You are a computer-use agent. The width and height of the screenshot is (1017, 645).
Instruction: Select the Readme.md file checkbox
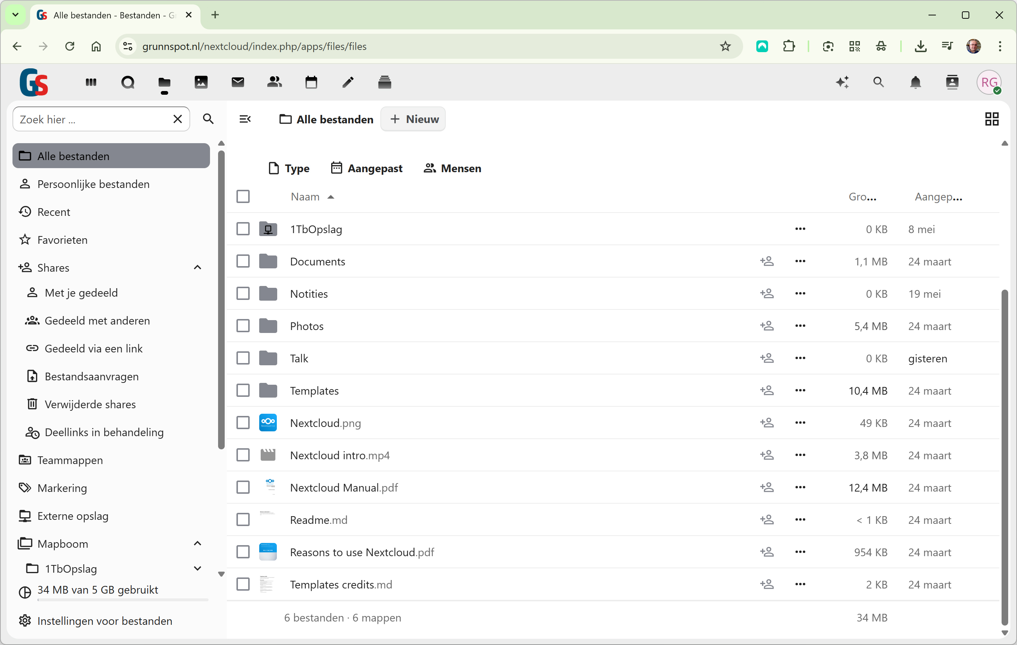click(243, 519)
